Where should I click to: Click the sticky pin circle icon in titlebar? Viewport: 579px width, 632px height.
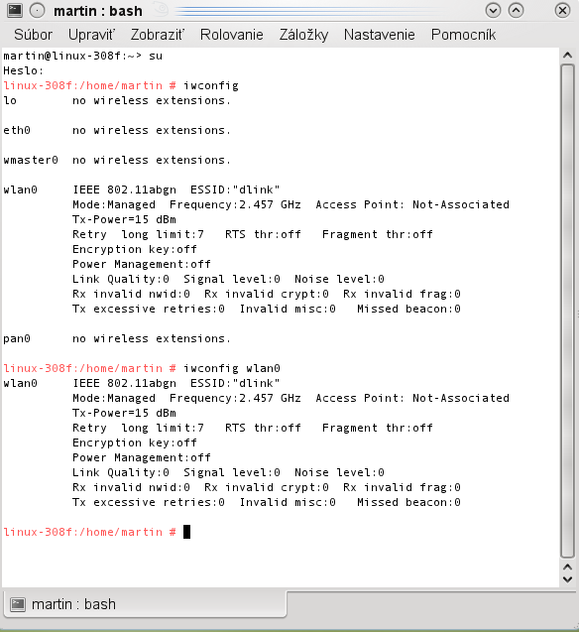[x=38, y=11]
